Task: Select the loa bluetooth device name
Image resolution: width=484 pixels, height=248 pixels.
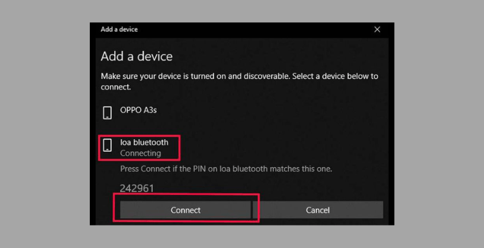Action: click(x=144, y=142)
